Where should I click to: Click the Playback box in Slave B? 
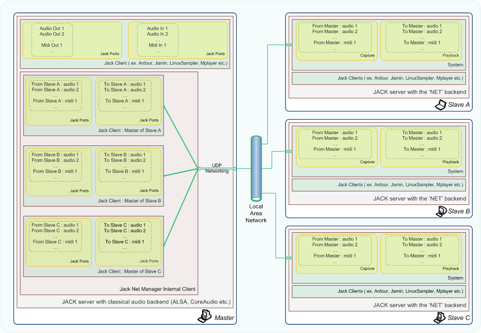(421, 147)
